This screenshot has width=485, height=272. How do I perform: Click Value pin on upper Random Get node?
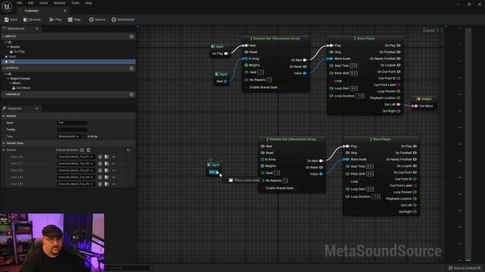tap(305, 73)
